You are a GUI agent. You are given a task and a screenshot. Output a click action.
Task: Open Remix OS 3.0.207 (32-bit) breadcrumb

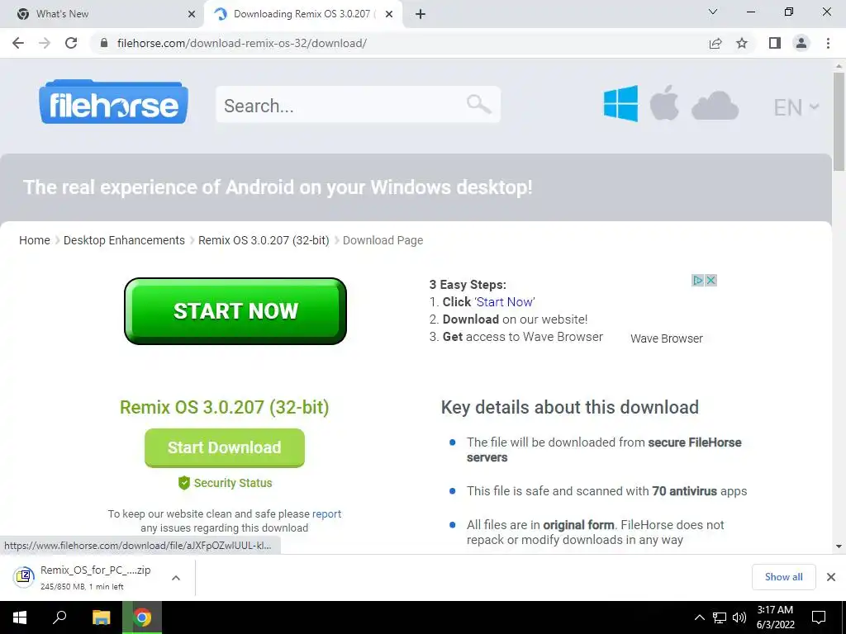(264, 240)
